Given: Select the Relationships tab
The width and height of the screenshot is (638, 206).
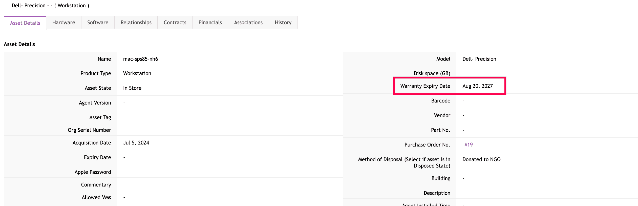Looking at the screenshot, I should tap(136, 23).
